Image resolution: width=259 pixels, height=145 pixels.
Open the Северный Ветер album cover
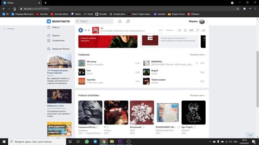tap(90, 113)
